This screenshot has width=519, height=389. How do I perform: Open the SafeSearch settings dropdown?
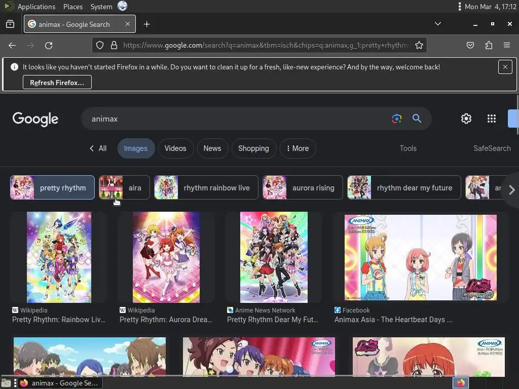[492, 148]
